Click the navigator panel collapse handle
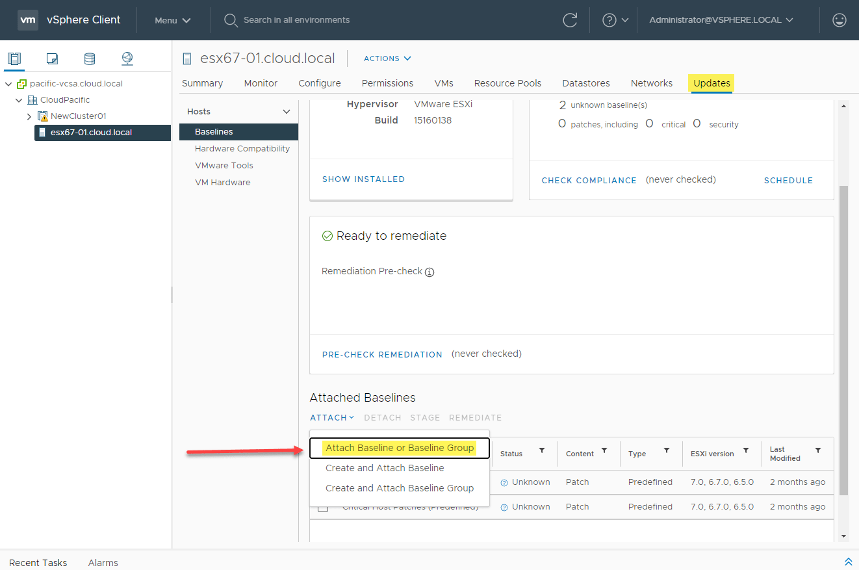This screenshot has width=859, height=570. pos(172,294)
